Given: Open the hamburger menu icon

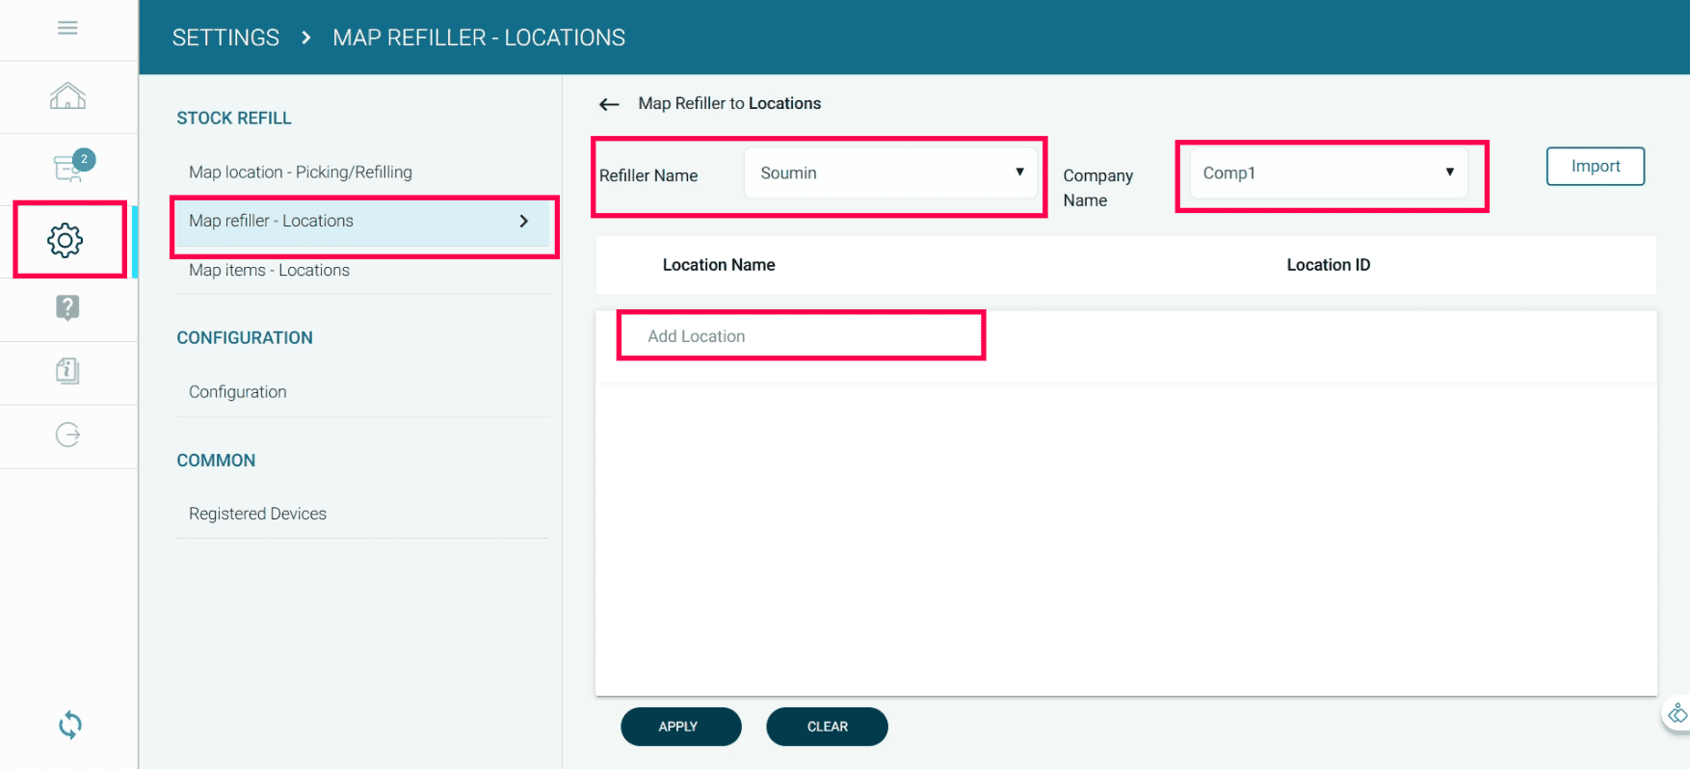Looking at the screenshot, I should (x=67, y=28).
